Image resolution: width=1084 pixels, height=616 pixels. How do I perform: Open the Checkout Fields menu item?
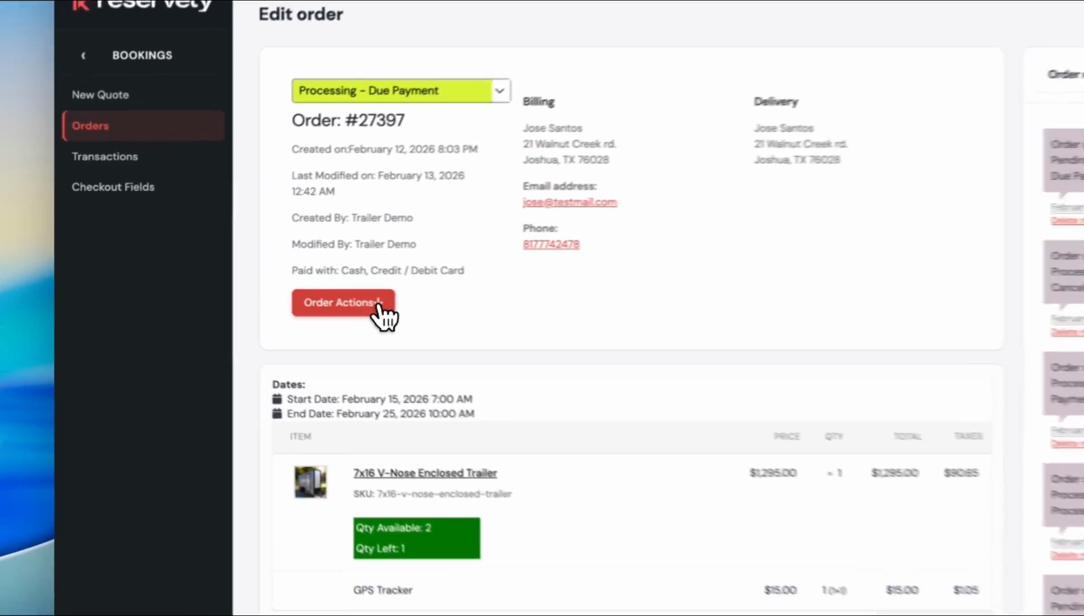click(113, 187)
